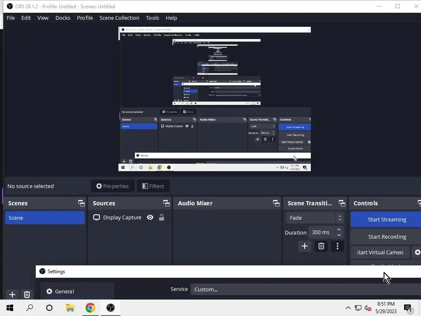Open the taskbar clock showing 8:51 PM

coord(386,308)
